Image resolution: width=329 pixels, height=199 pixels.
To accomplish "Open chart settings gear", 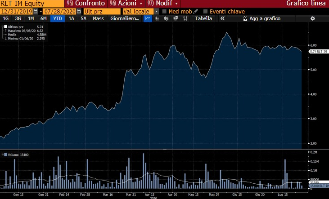I will pyautogui.click(x=313, y=18).
